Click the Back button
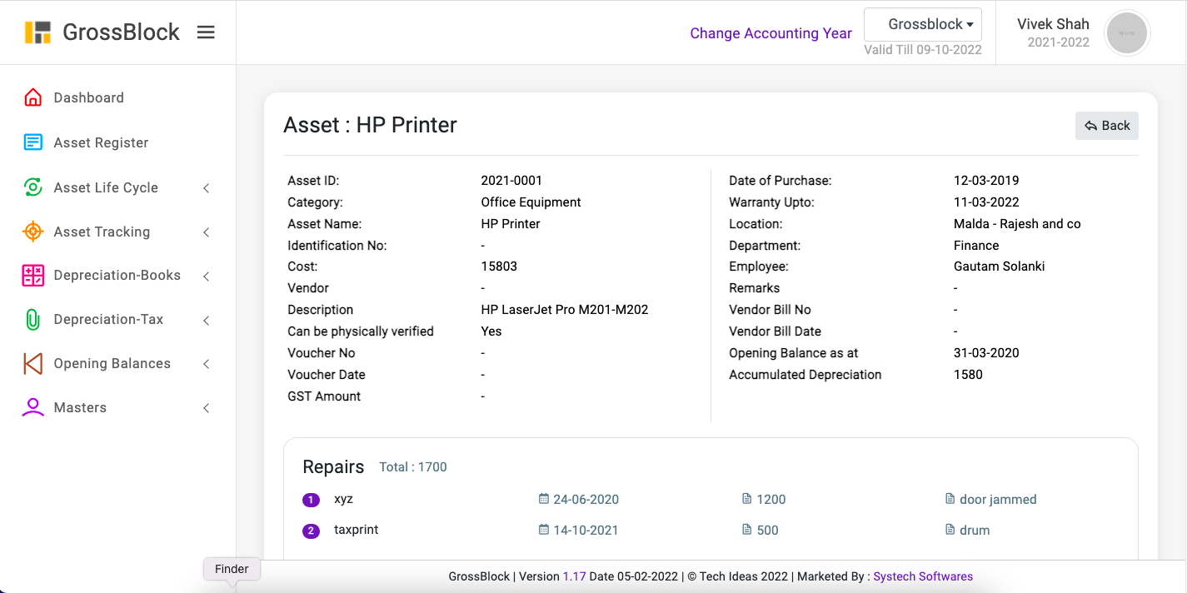This screenshot has height=593, width=1187. [1106, 126]
